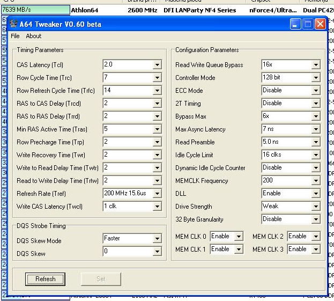Maximize the A64 Tweaker window
Image resolution: width=334 pixels, height=301 pixels.
[x=308, y=24]
